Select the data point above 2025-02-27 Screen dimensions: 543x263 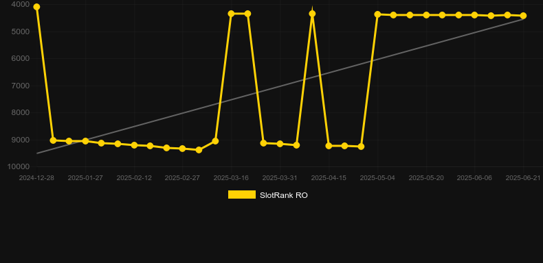click(x=183, y=149)
